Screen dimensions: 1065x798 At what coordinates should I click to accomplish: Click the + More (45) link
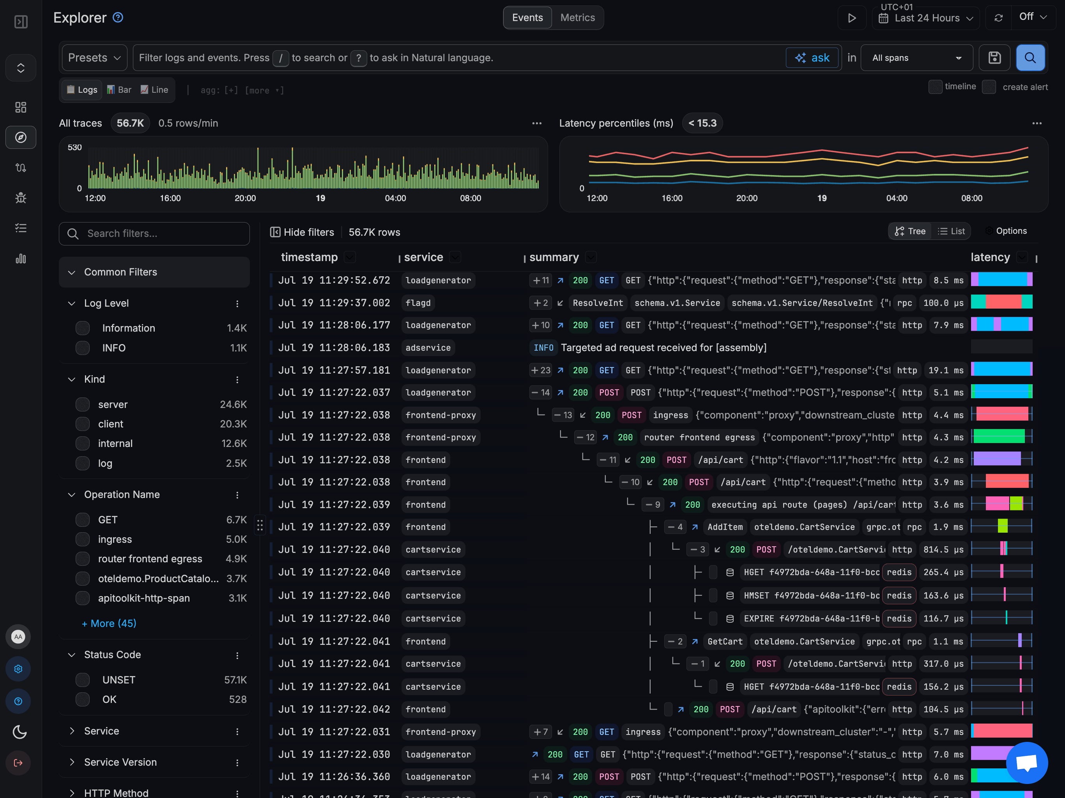point(109,623)
